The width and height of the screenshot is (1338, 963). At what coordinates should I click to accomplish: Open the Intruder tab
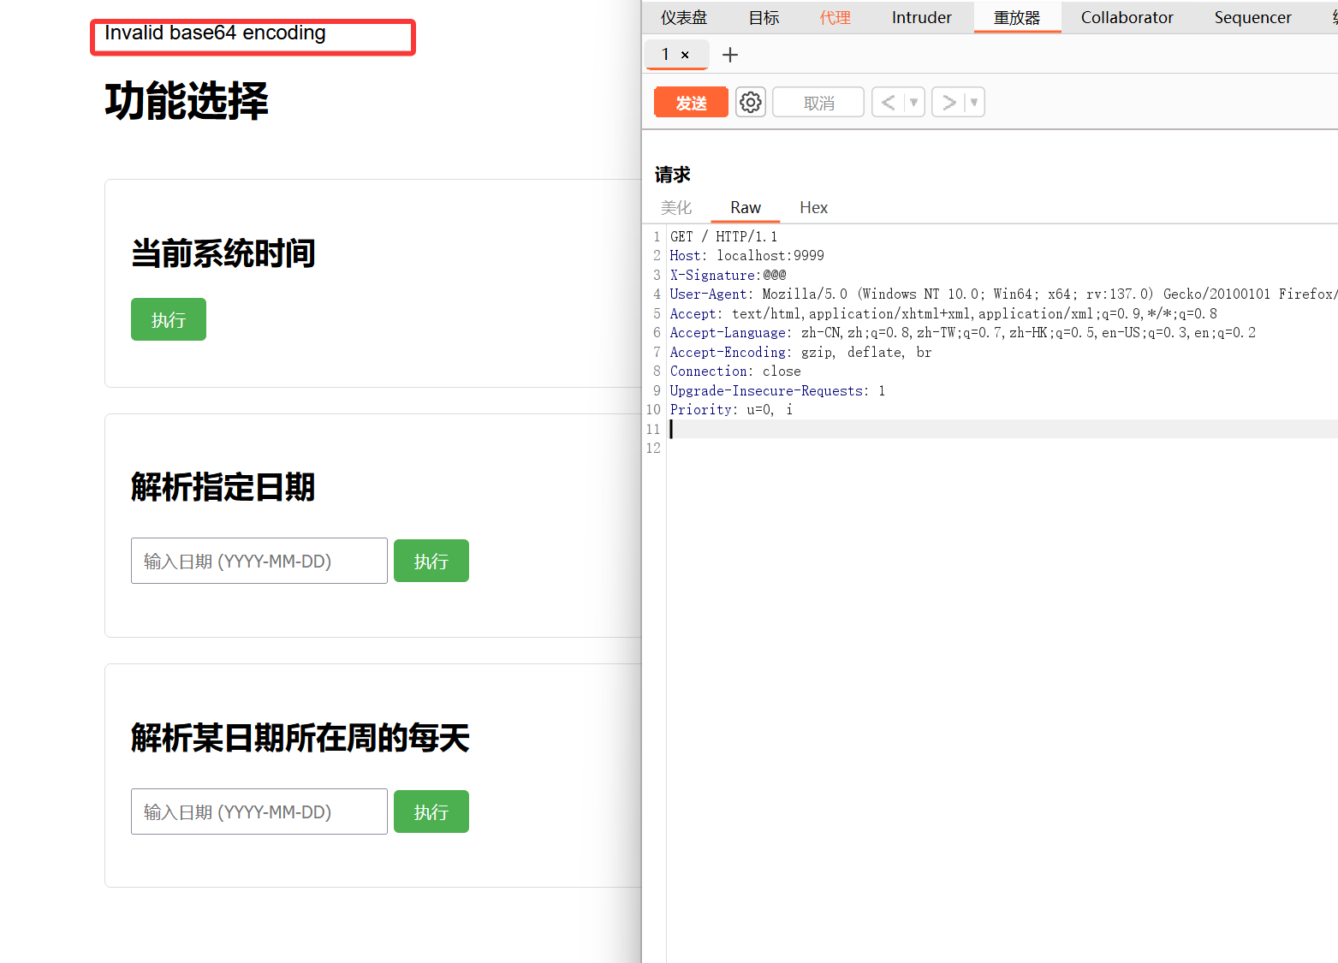coord(921,18)
